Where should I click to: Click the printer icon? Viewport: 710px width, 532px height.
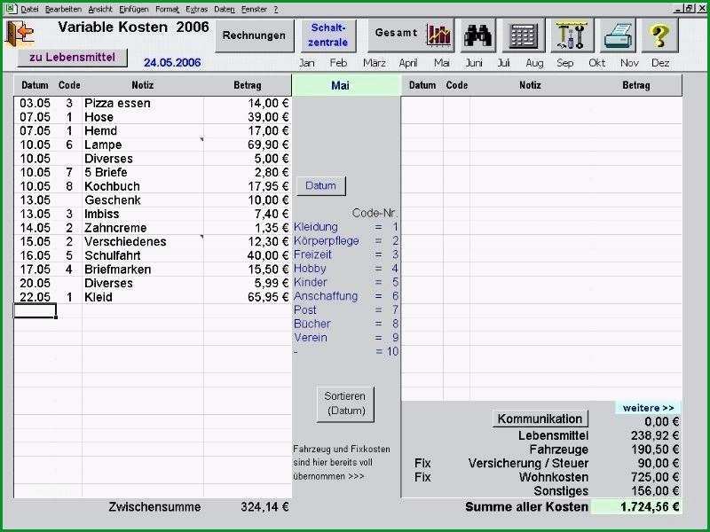617,35
